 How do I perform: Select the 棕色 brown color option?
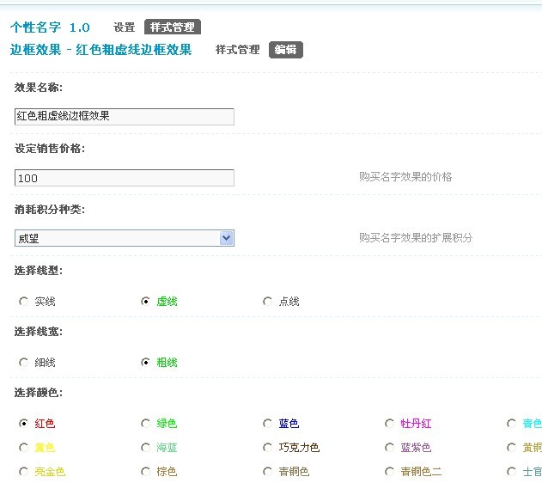tap(146, 472)
